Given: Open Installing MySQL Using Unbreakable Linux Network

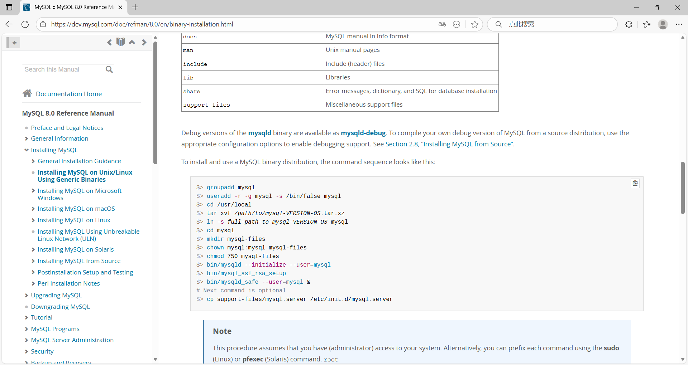Looking at the screenshot, I should tap(89, 235).
